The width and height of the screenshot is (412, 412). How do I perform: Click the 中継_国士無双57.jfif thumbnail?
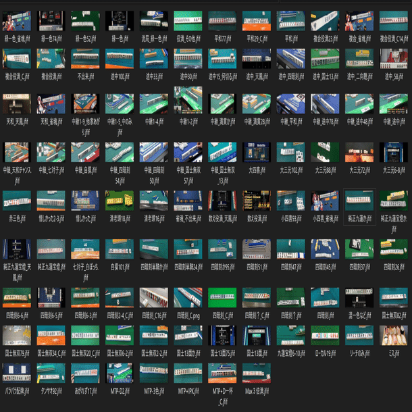(x=188, y=152)
